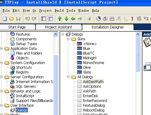Image resolution: width=151 pixels, height=115 pixels.
Task: Select the AskOptions dialog item
Action: [x=92, y=87]
